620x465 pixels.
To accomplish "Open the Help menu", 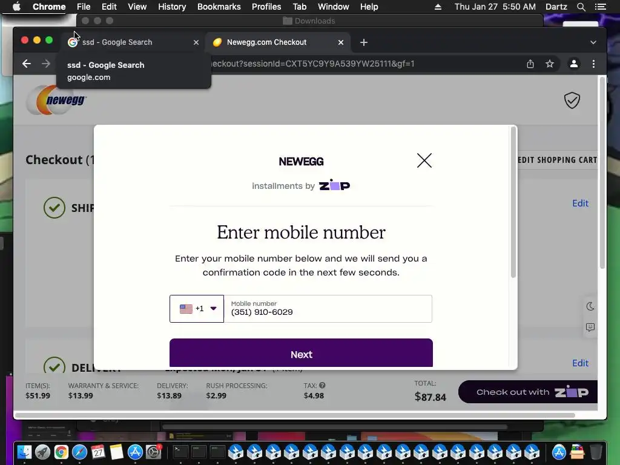I will [369, 7].
